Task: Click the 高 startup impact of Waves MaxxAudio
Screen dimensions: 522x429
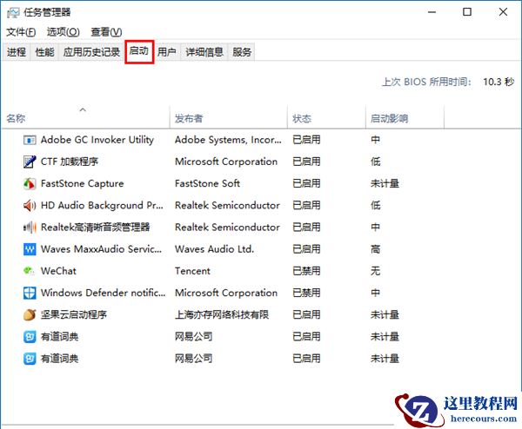Action: (376, 249)
